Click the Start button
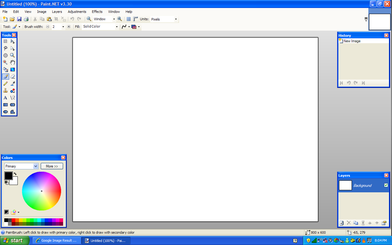Viewport: 392px width, 245px height. 15,240
